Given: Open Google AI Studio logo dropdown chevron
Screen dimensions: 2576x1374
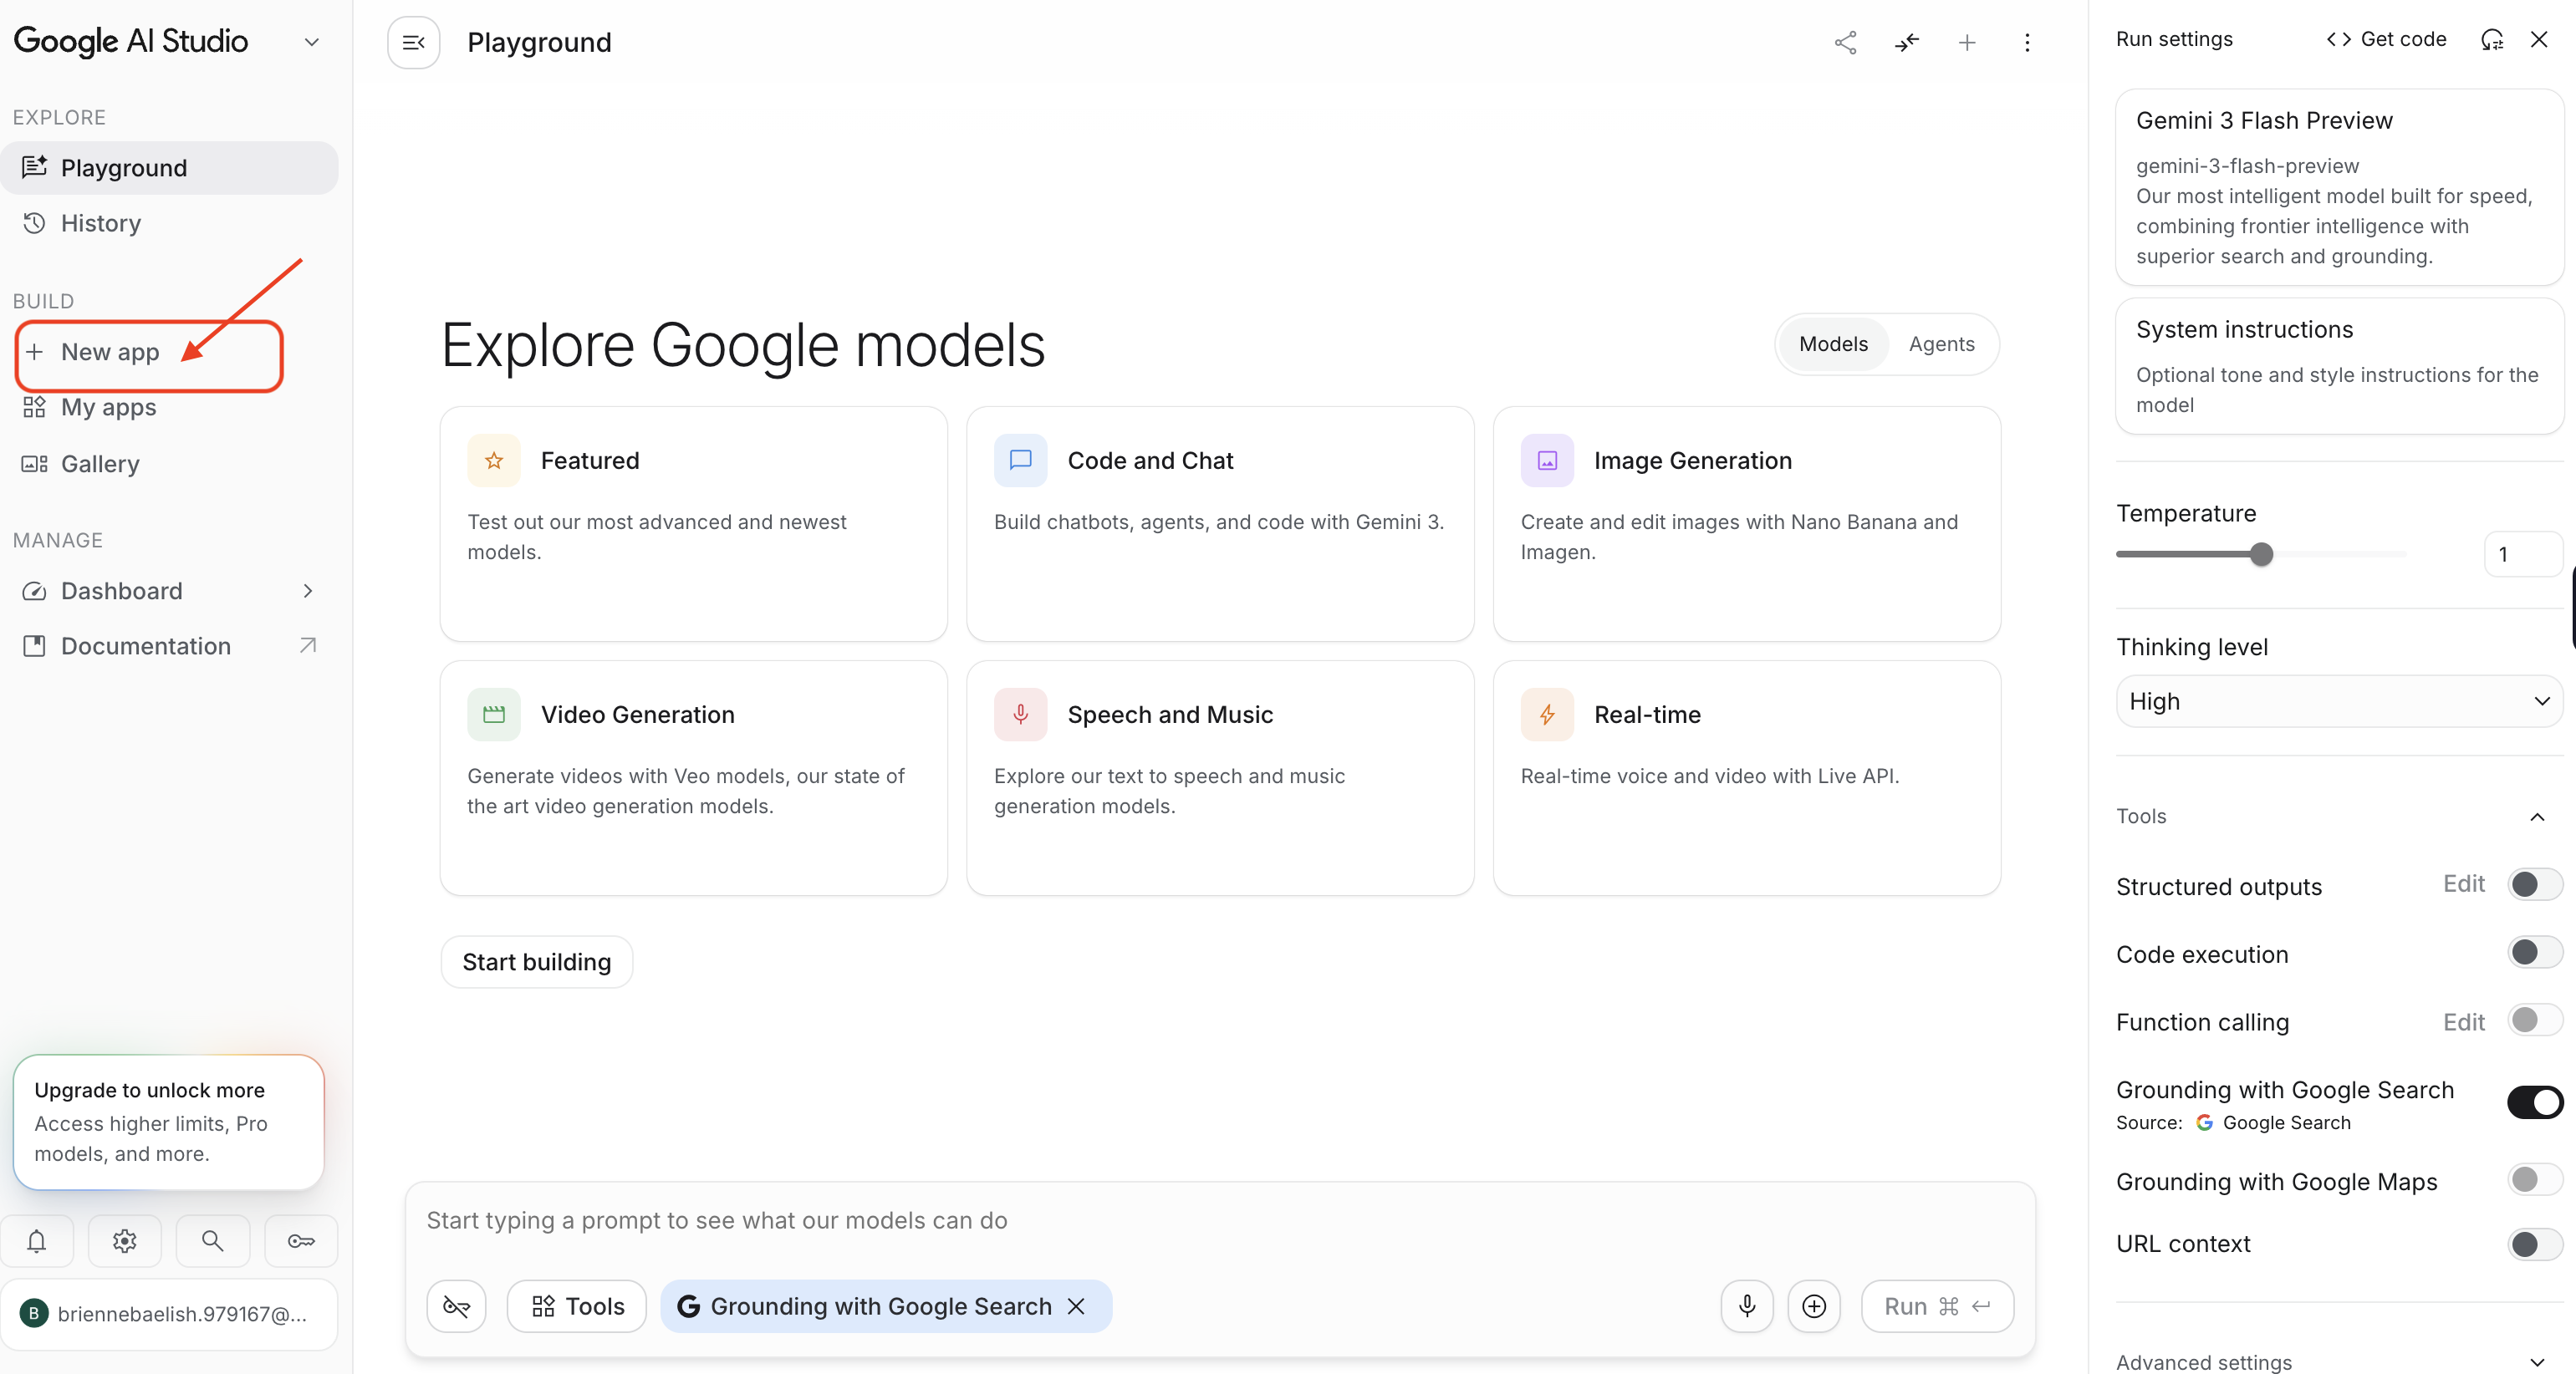Looking at the screenshot, I should 311,42.
